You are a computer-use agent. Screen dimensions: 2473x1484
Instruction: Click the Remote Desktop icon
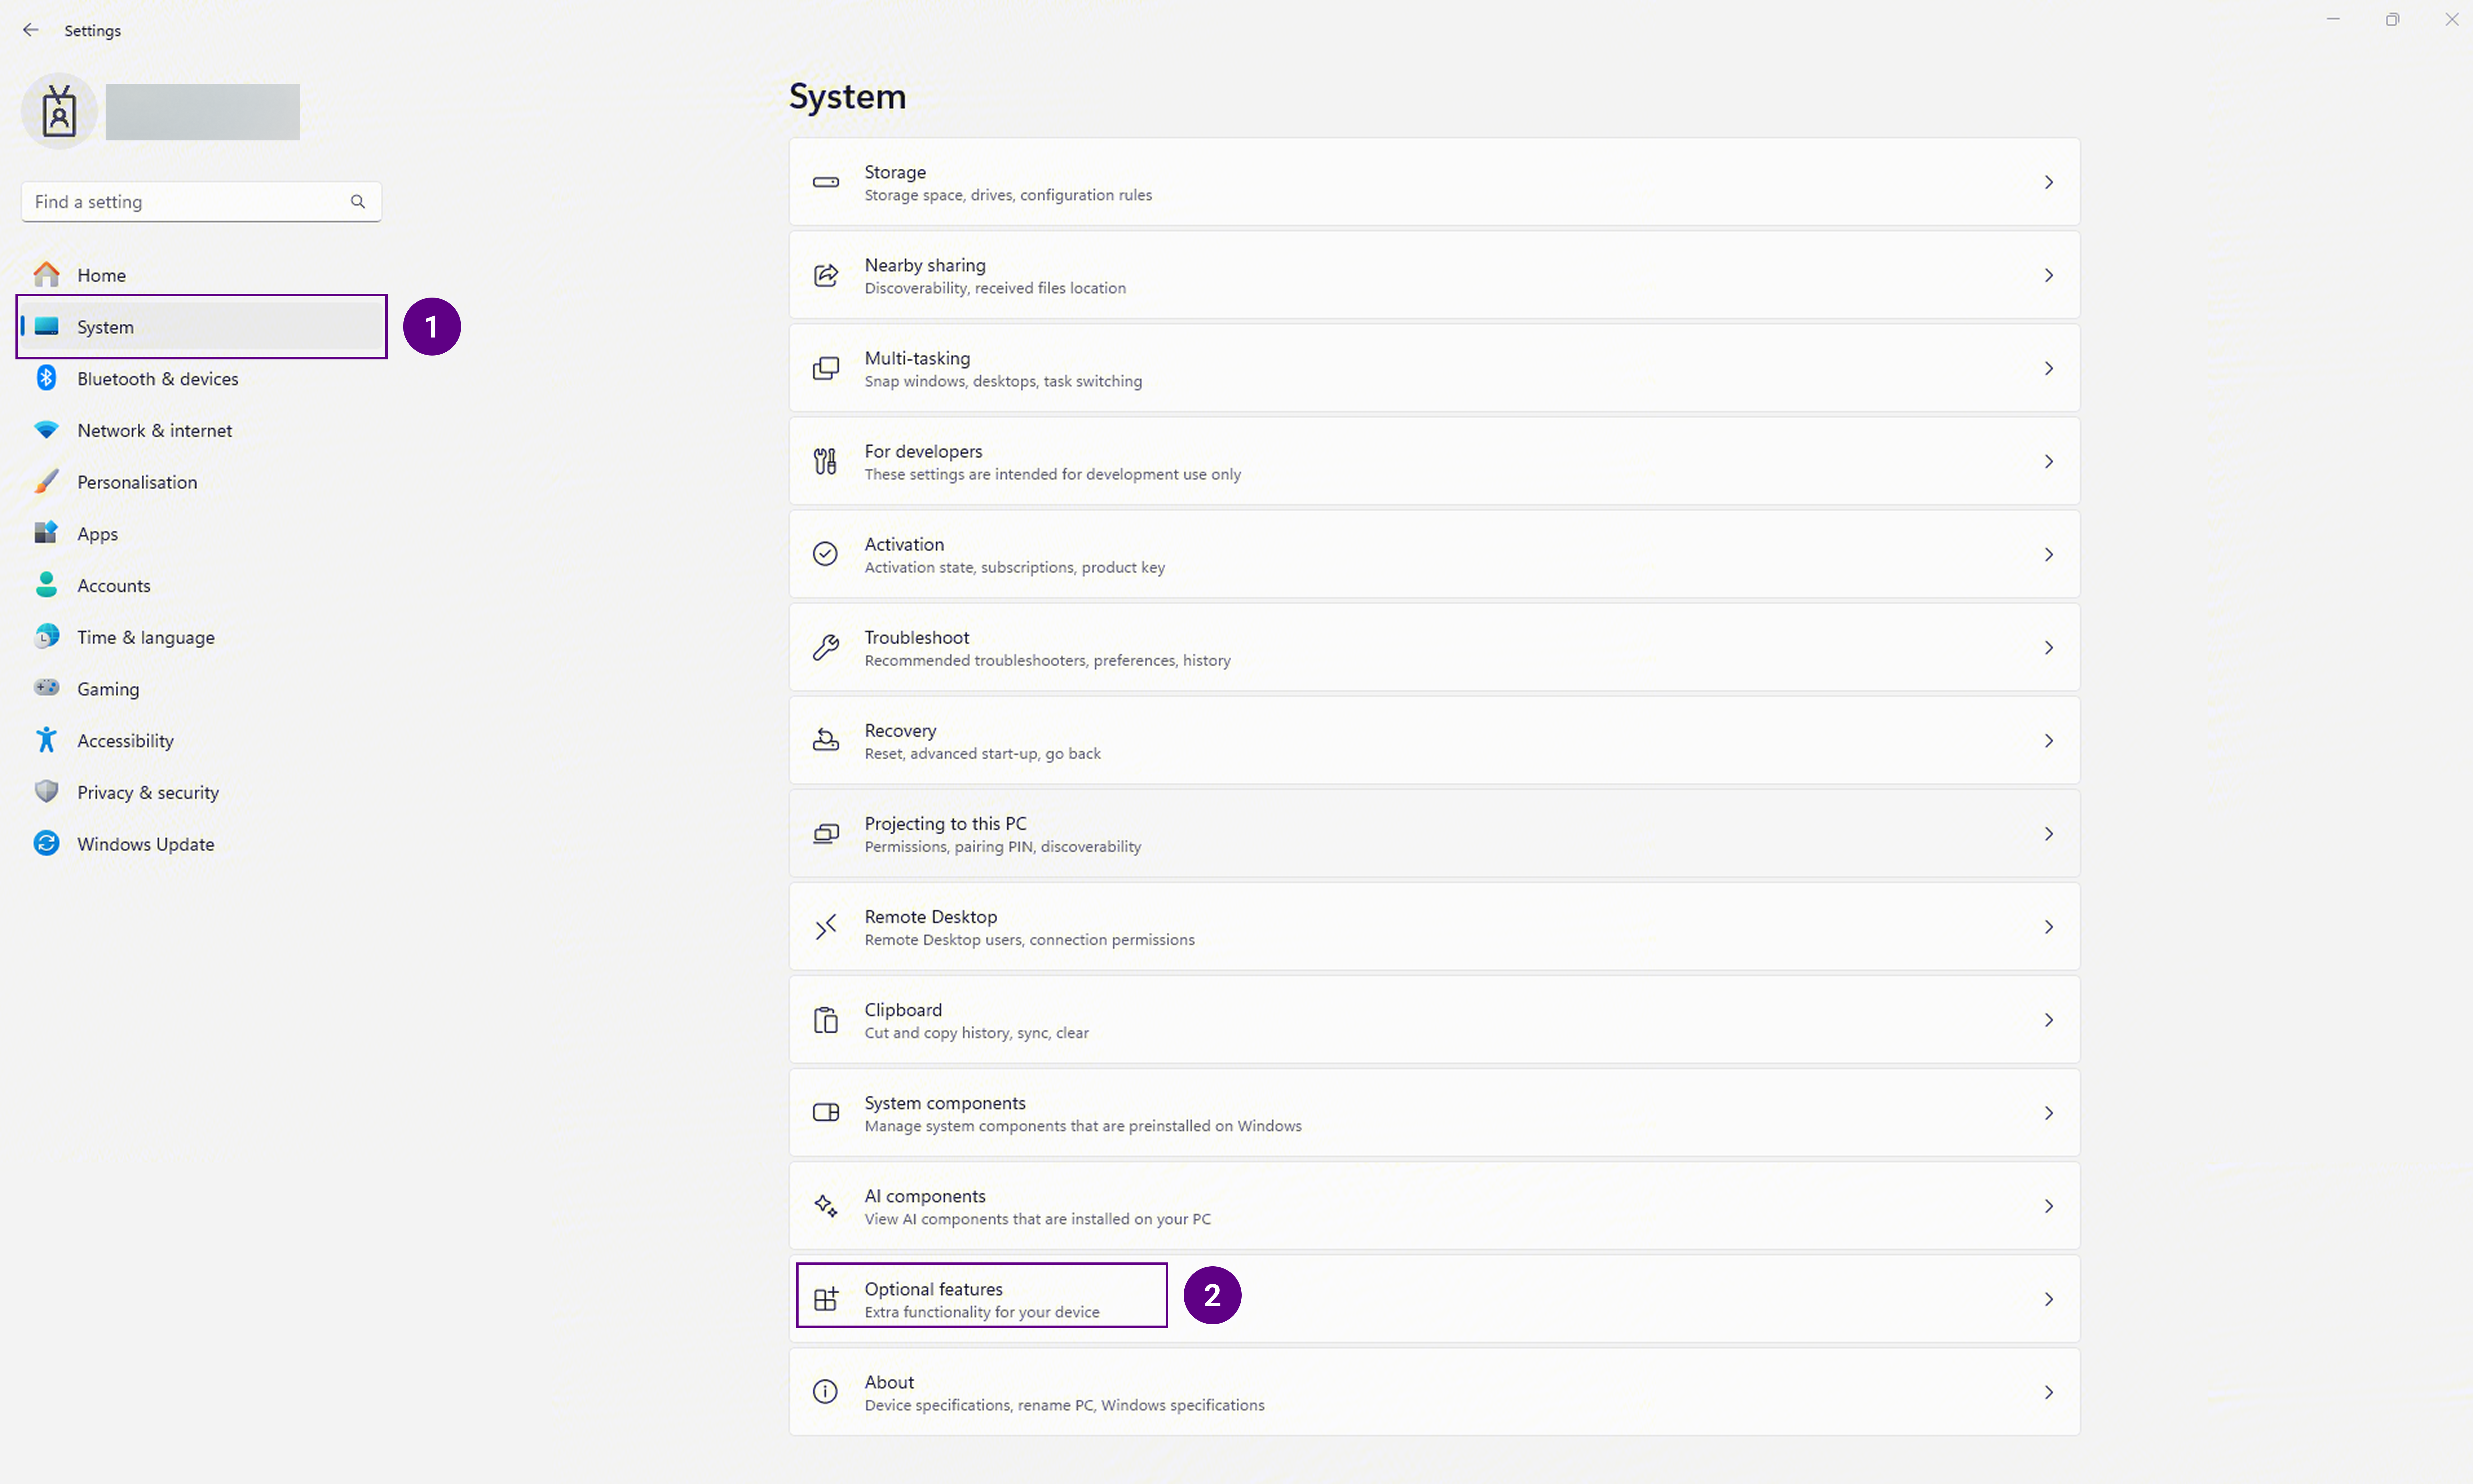pos(826,927)
